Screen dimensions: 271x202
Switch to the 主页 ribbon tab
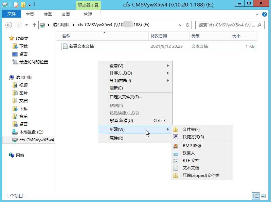tap(30, 14)
